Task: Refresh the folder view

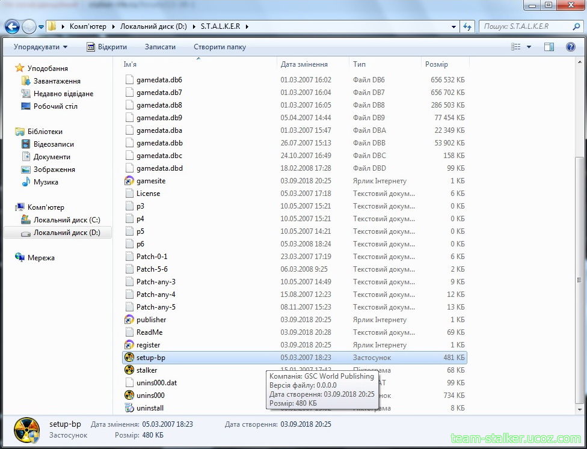Action: [467, 26]
